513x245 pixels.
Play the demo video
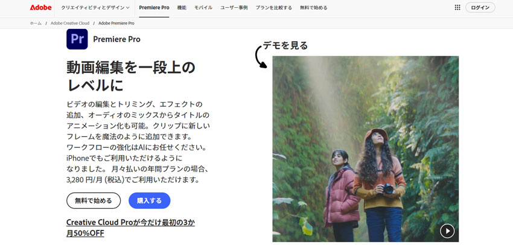click(447, 231)
